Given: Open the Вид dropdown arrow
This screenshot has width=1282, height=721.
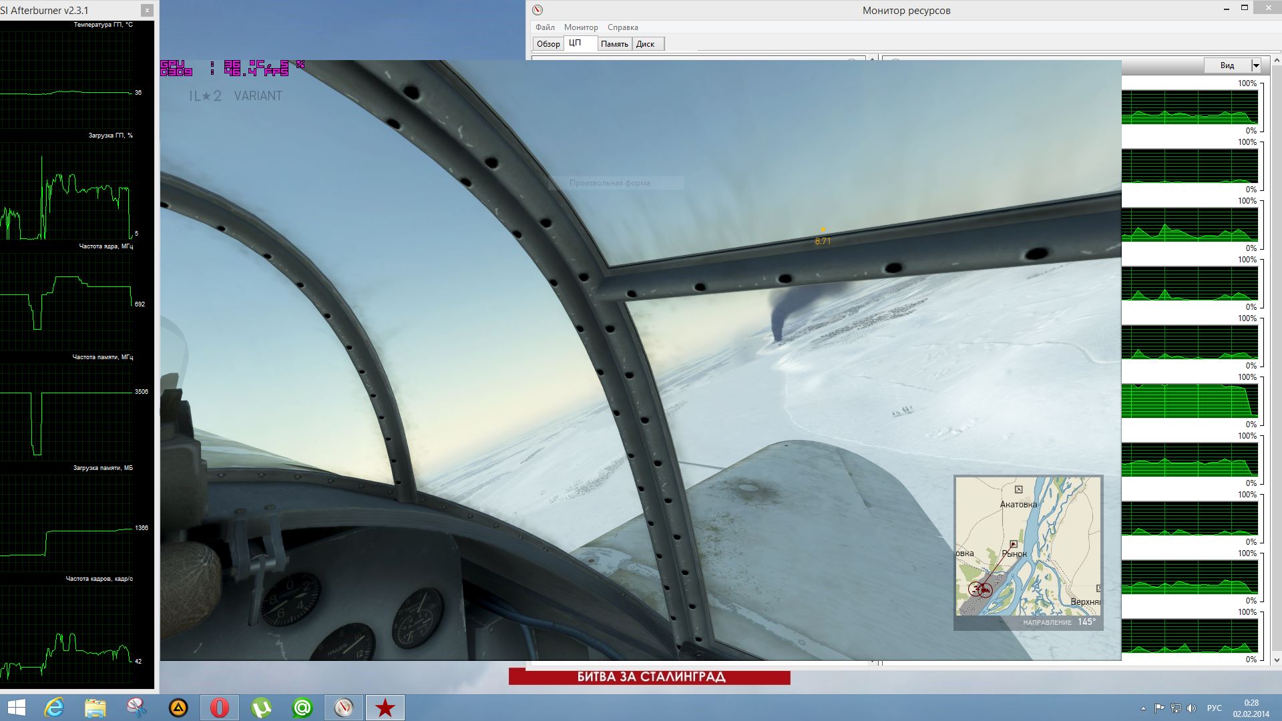Looking at the screenshot, I should coord(1256,65).
